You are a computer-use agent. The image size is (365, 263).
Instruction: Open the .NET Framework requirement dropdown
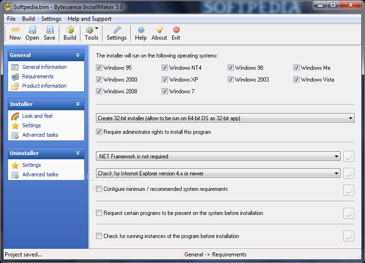tap(218, 156)
